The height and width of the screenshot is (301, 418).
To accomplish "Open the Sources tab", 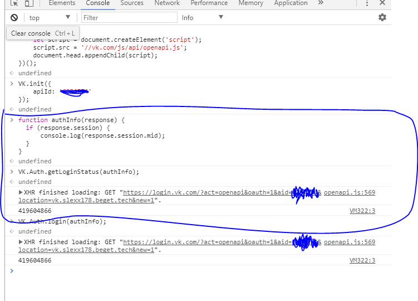I will 132,3.
